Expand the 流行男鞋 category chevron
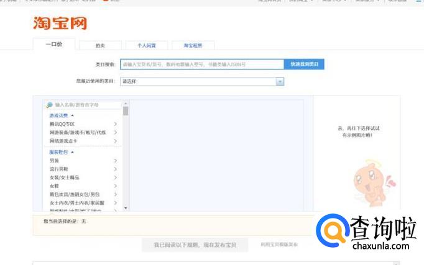The width and height of the screenshot is (424, 265). coord(116,169)
